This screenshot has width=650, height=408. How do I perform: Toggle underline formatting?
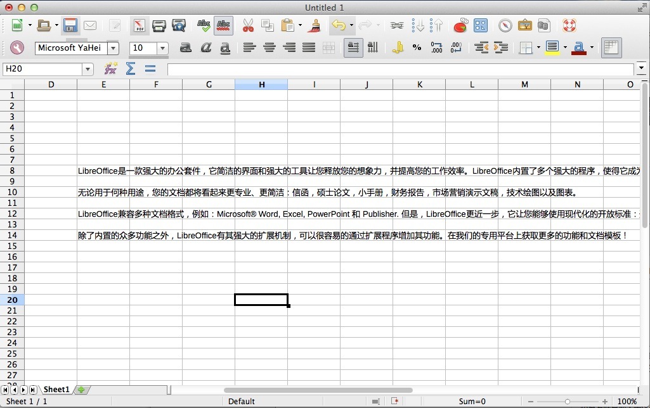225,48
